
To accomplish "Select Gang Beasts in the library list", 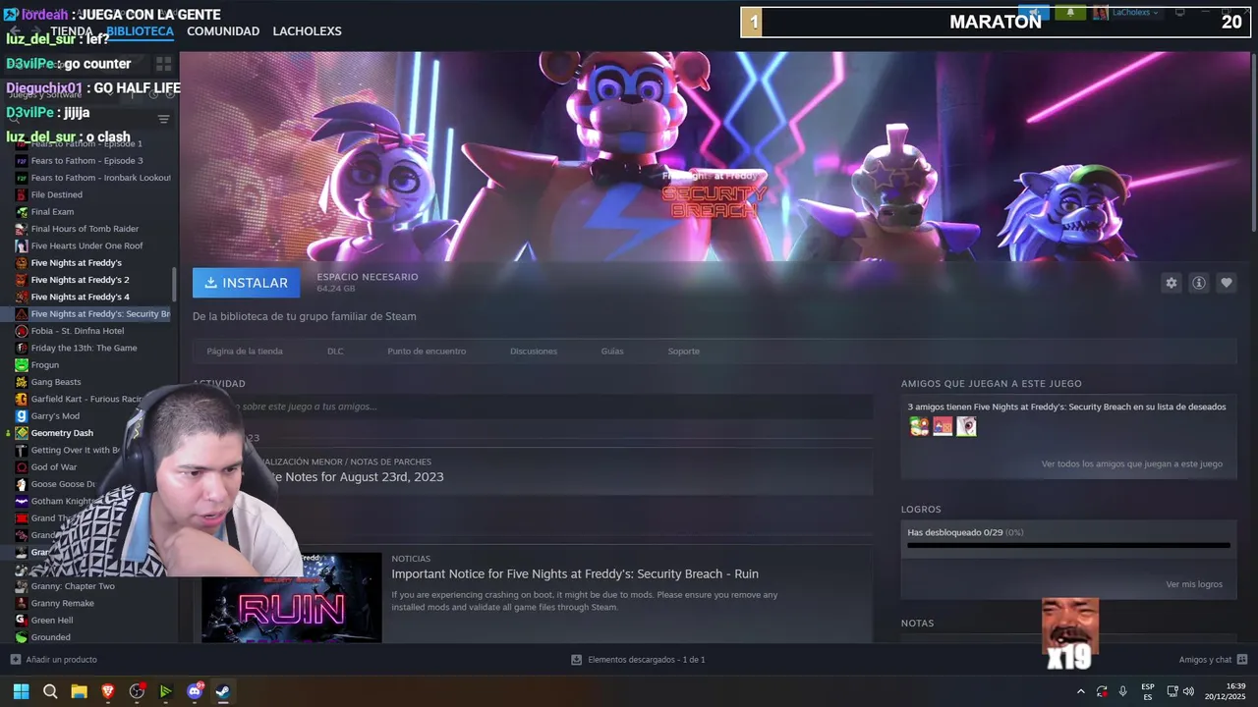I will [56, 382].
